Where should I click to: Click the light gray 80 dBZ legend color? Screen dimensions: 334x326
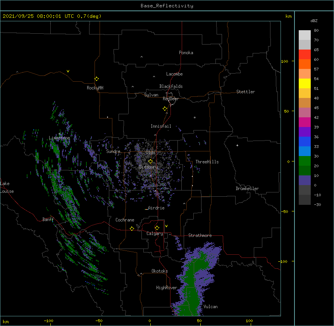pyautogui.click(x=305, y=35)
